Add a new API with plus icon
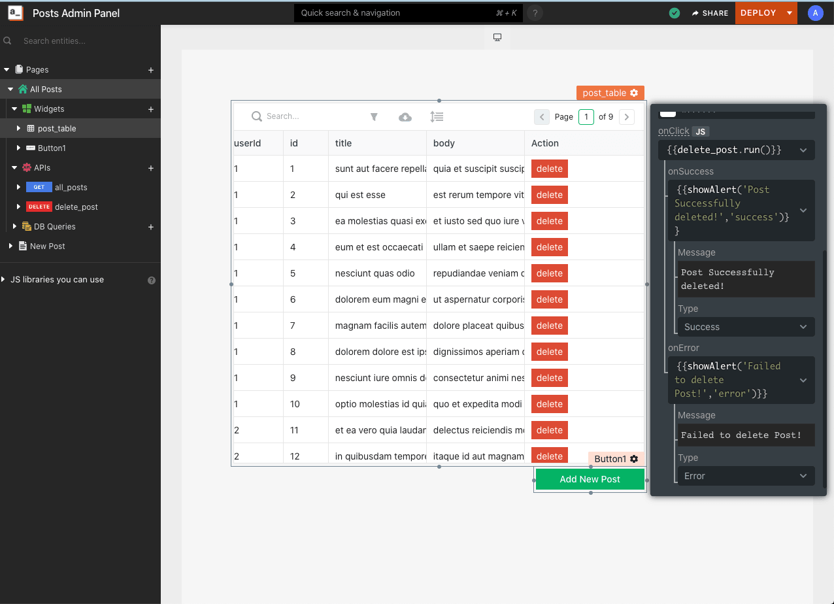Viewport: 834px width, 604px height. 151,168
